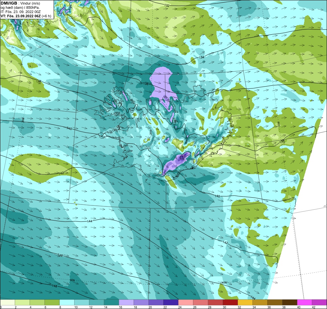The image size is (327, 309).
Task: Click the 30W longitude label
Action: 23,120
